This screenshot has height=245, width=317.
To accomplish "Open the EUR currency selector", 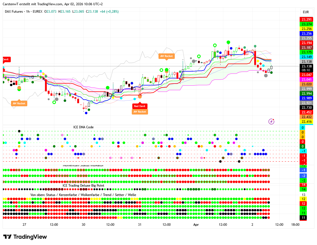I will 306,12.
